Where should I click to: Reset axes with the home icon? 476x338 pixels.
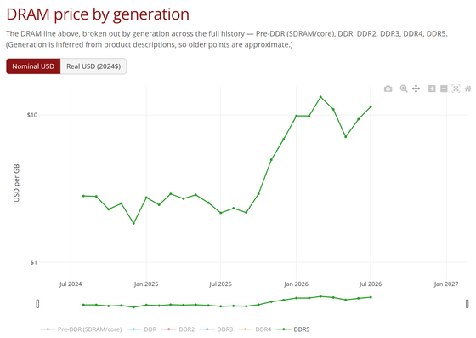coord(467,89)
